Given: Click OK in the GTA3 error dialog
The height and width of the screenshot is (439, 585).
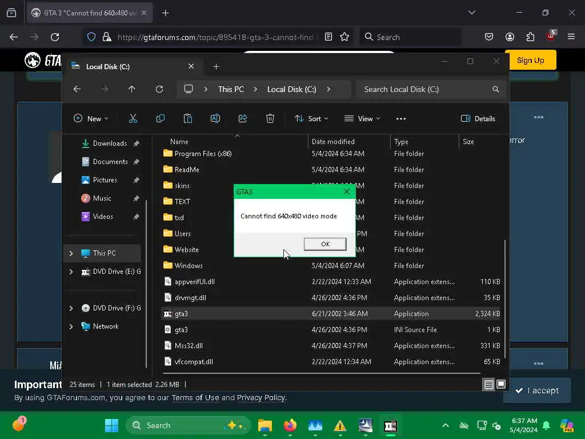Looking at the screenshot, I should click(x=325, y=244).
